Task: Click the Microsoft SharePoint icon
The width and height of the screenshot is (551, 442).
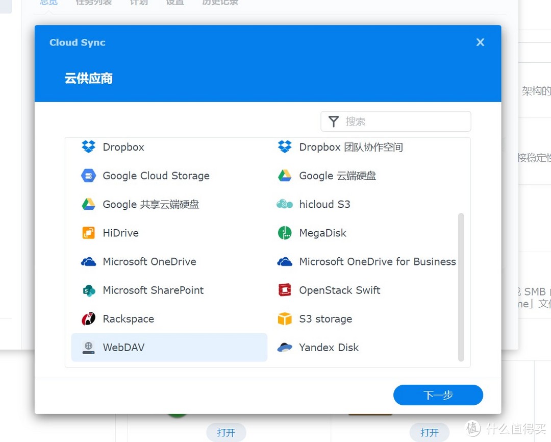Action: [x=89, y=290]
